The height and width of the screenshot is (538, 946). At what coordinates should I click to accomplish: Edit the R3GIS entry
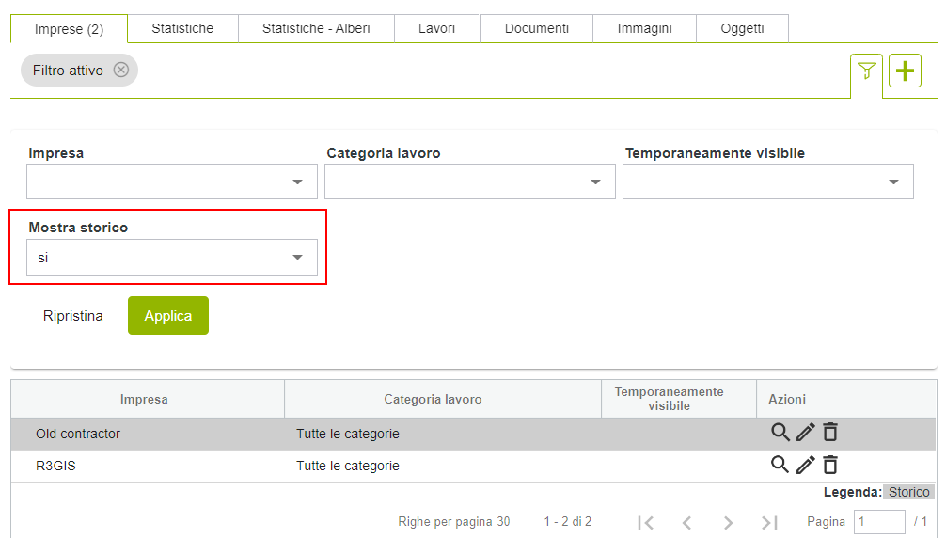click(805, 465)
